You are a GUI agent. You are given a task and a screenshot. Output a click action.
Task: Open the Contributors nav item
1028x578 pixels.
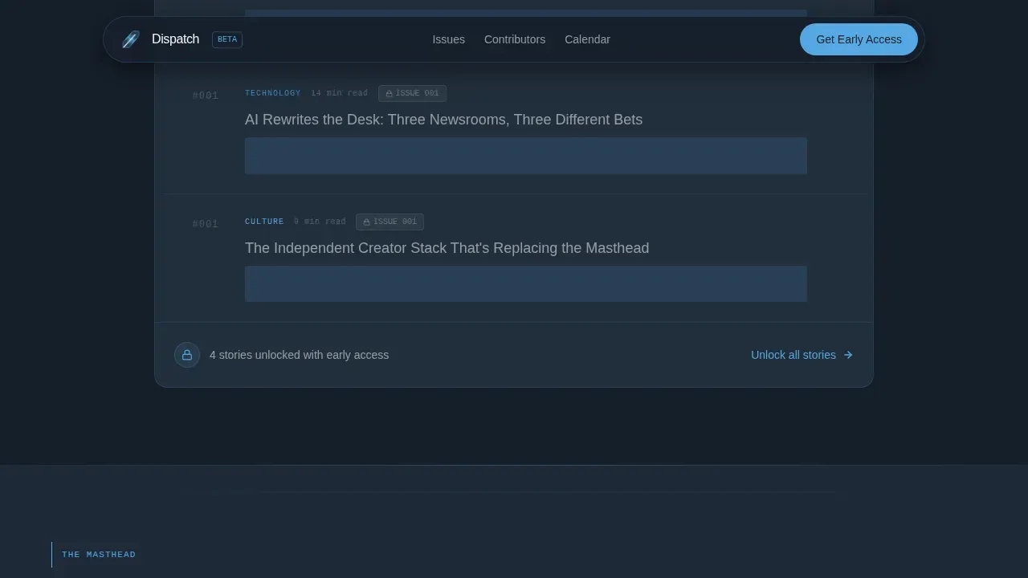[515, 39]
